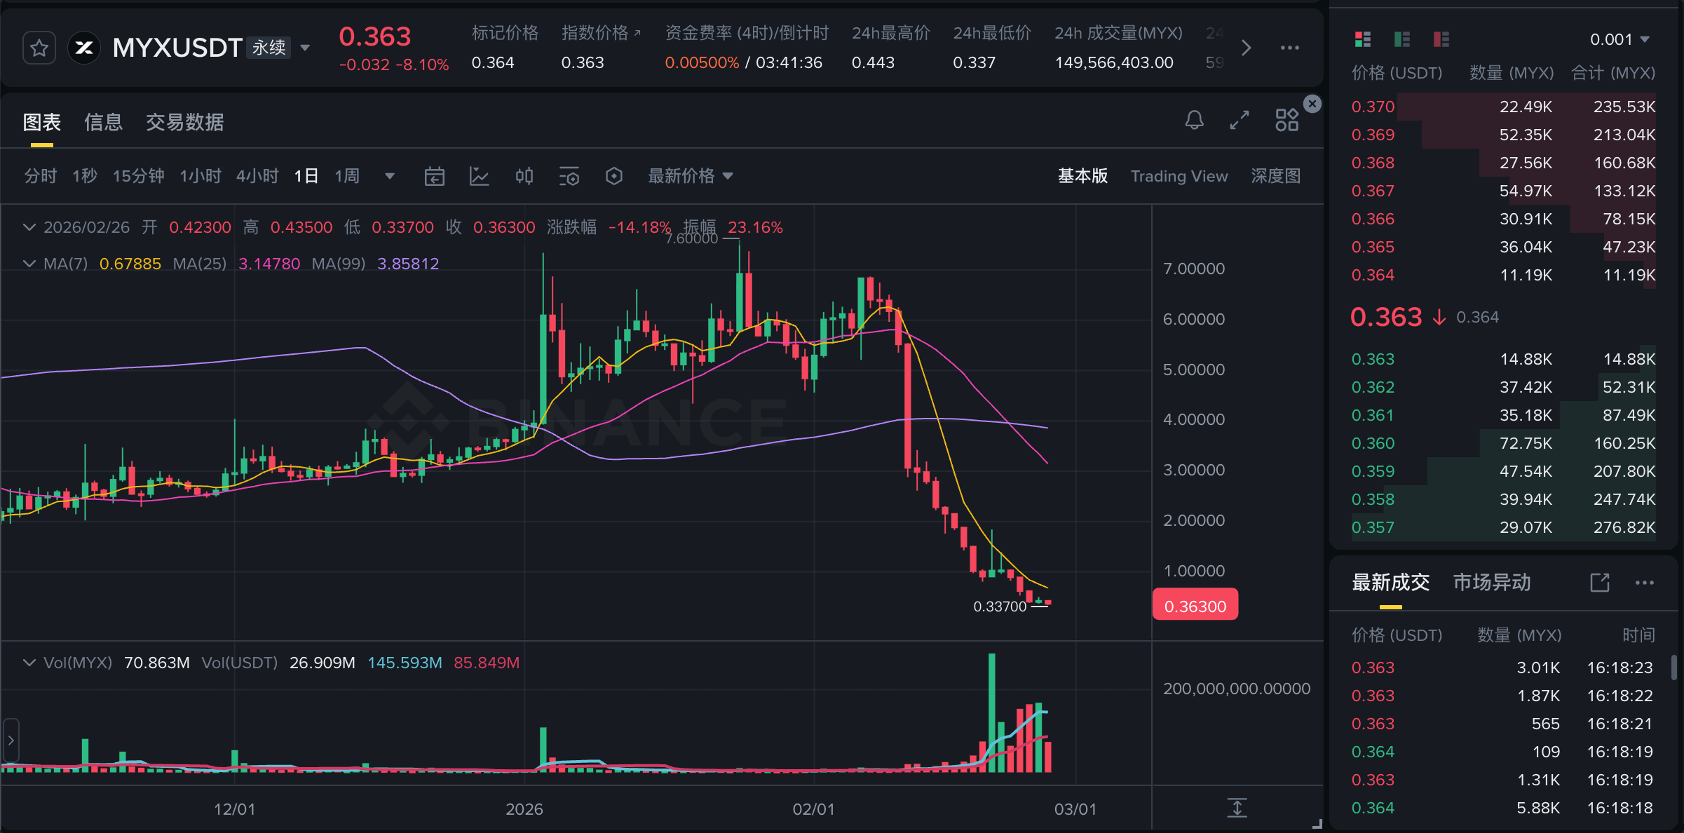This screenshot has height=833, width=1684.
Task: Add MYXUSDT to favorites with star icon
Action: click(x=39, y=48)
